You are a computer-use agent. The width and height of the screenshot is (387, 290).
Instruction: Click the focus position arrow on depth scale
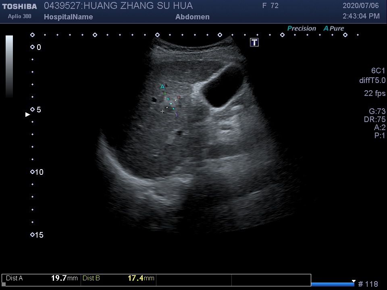click(x=28, y=114)
